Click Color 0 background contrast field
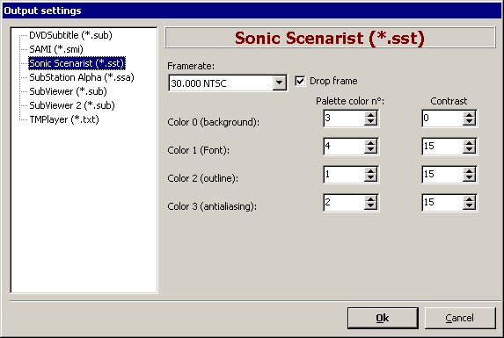Viewport: 504px width, 338px height. tap(442, 118)
